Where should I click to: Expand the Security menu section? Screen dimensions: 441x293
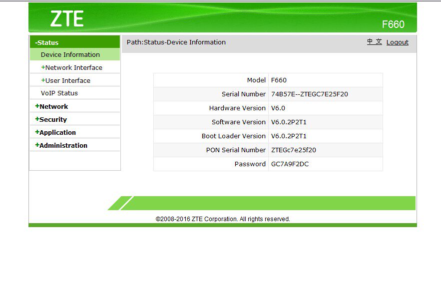[x=51, y=119]
